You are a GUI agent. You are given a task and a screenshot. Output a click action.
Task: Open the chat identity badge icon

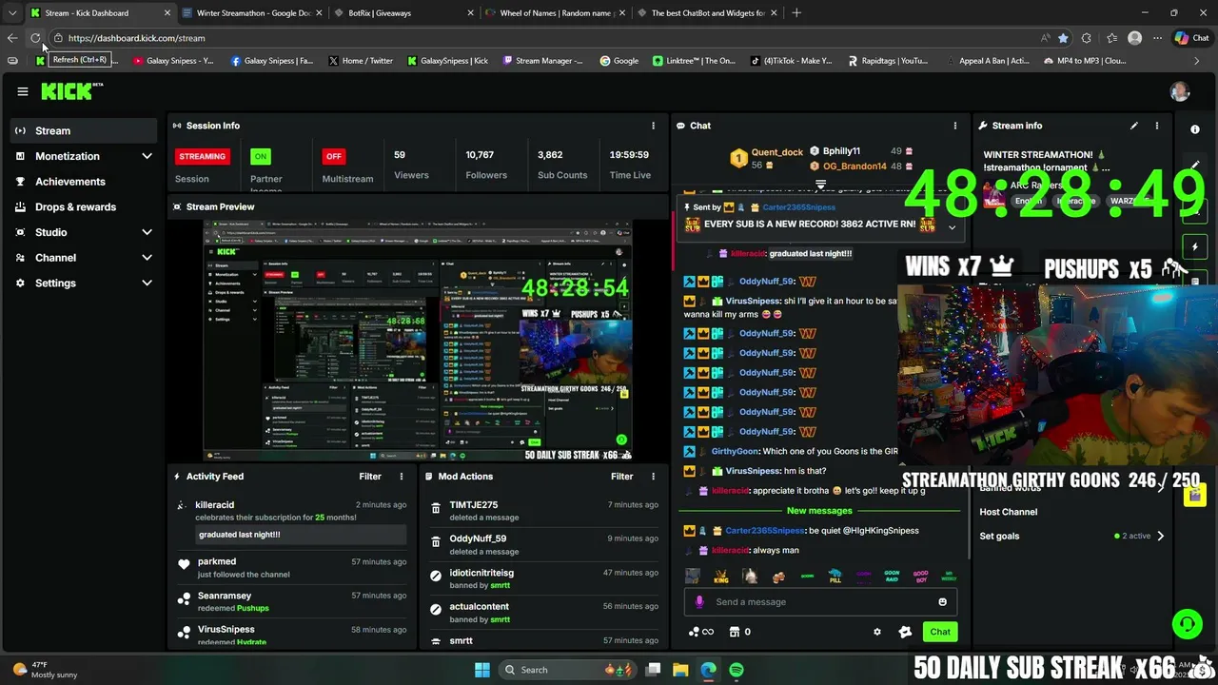click(905, 632)
